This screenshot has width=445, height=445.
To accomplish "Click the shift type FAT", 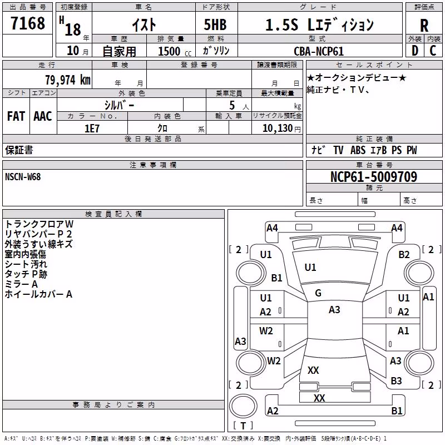I will (x=16, y=116).
